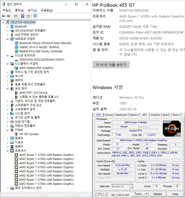Click the 휴먼 인터페이스 장치 icon
This screenshot has height=198, width=185.
[x=12, y=188]
